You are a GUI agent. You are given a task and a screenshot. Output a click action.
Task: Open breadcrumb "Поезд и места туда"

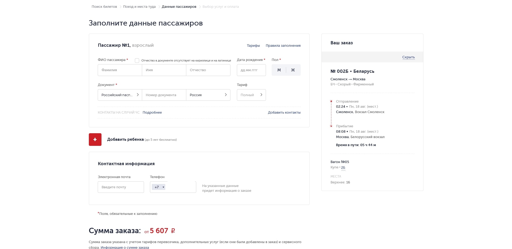[139, 6]
